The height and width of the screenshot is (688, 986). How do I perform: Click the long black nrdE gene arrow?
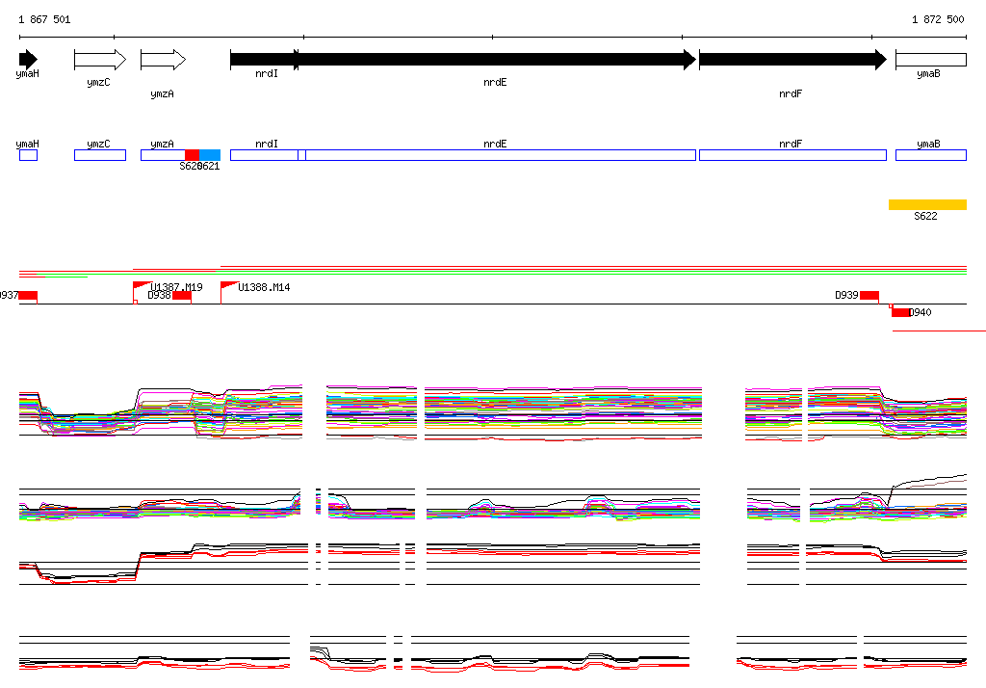click(x=497, y=60)
